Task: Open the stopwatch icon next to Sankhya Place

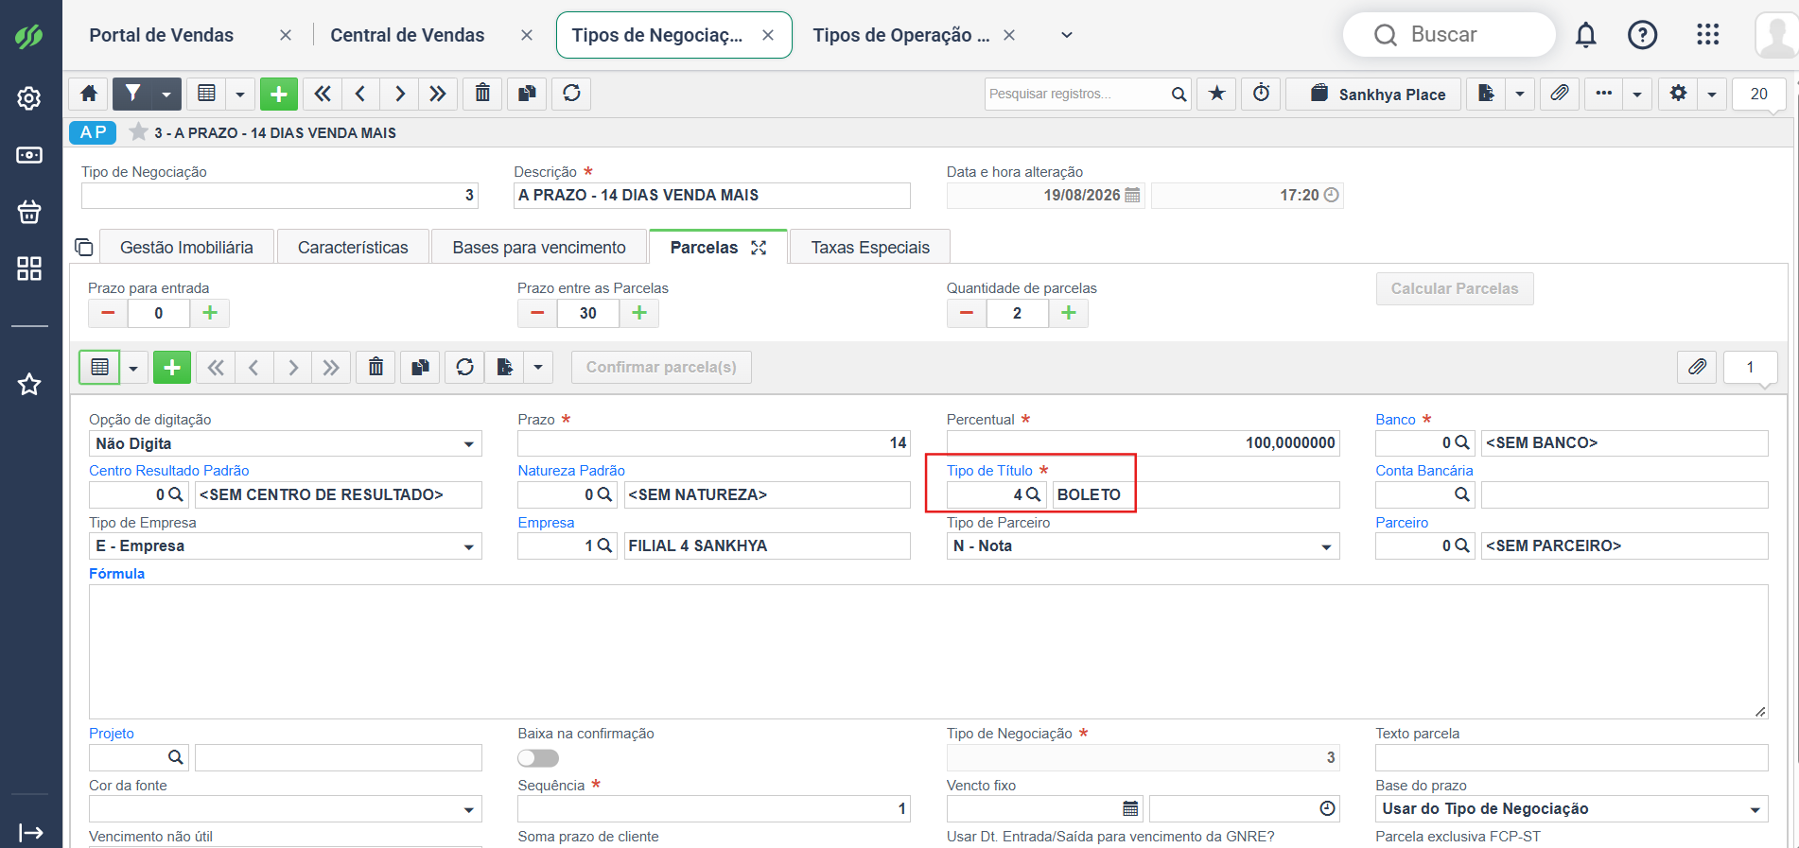Action: pos(1261,94)
